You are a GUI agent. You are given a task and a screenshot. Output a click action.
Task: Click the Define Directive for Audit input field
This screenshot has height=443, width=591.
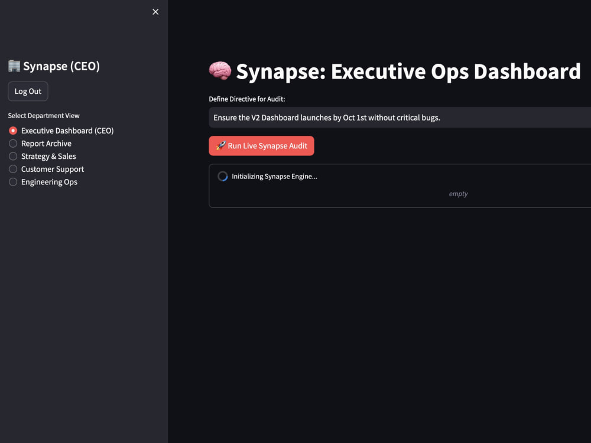[400, 118]
